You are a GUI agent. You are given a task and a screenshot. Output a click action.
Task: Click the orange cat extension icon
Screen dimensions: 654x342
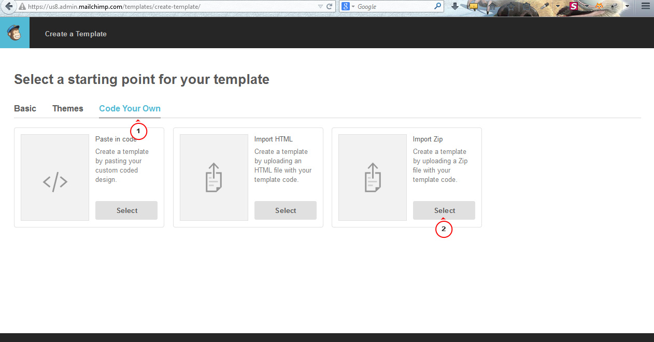click(x=599, y=6)
